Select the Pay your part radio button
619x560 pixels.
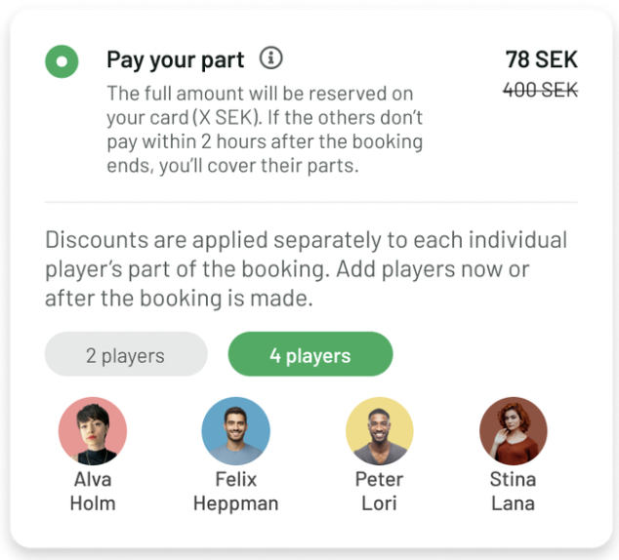62,61
